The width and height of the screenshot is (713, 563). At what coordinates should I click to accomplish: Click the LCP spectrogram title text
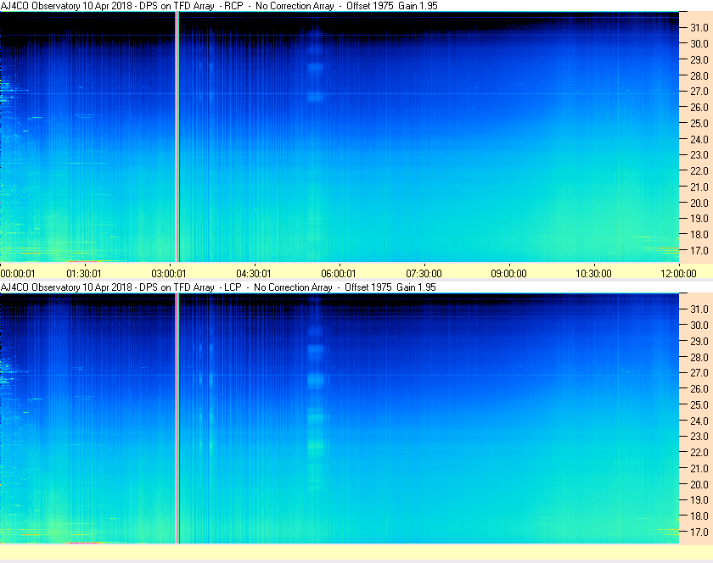coord(218,287)
